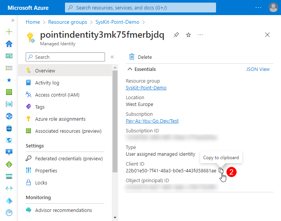Open JSON View link

pos(258,69)
